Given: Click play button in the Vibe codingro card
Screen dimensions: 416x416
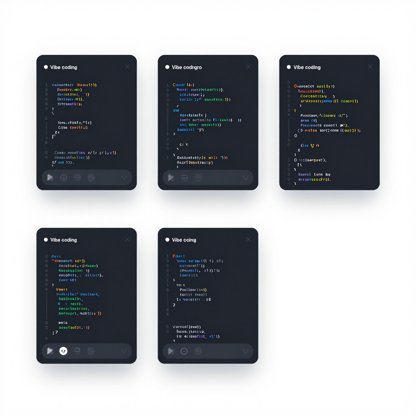Looking at the screenshot, I should pyautogui.click(x=171, y=178).
